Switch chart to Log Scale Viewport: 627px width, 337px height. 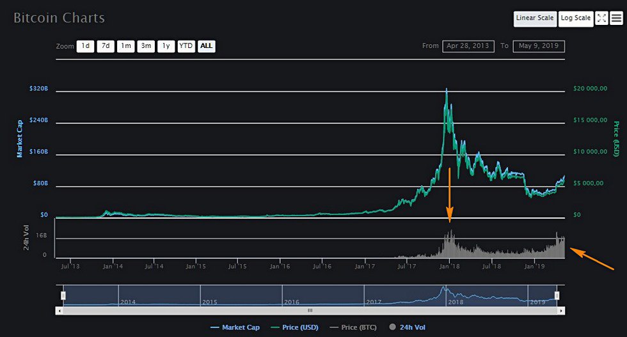coord(576,19)
